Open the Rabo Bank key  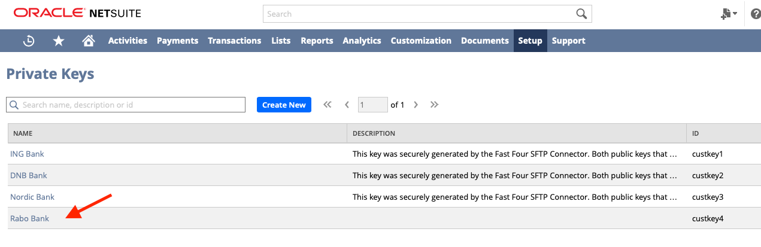pos(29,218)
